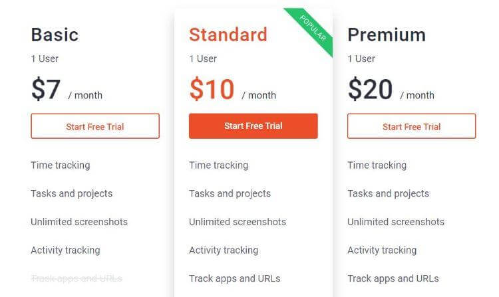Screen dimensions: 499x297
Task: Click Unlimited screenshots in Basic column
Action: [x=79, y=222]
